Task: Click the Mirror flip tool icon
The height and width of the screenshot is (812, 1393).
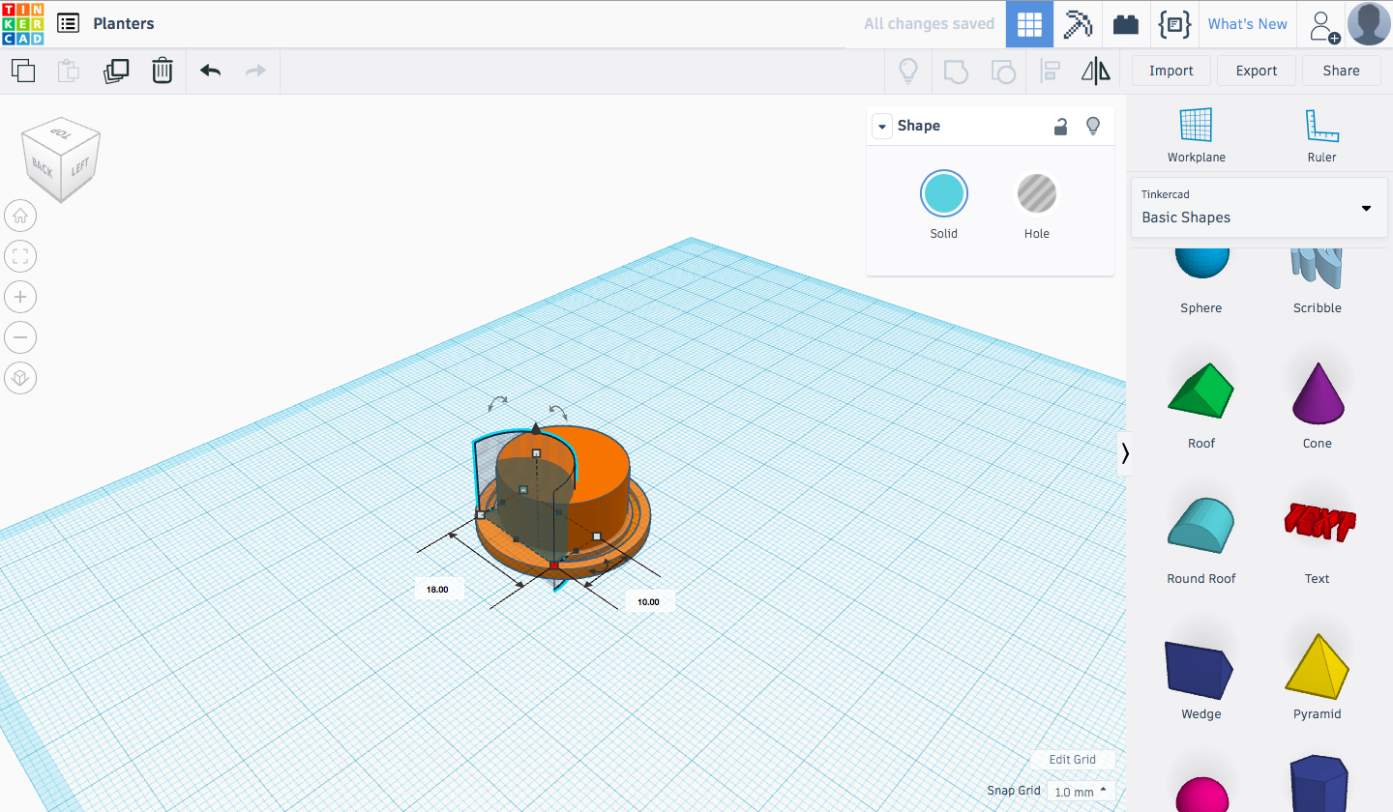Action: pos(1096,71)
